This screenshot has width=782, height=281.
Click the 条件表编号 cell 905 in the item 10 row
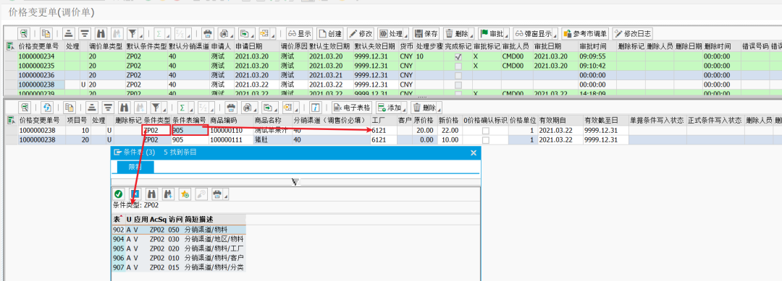[x=190, y=130]
